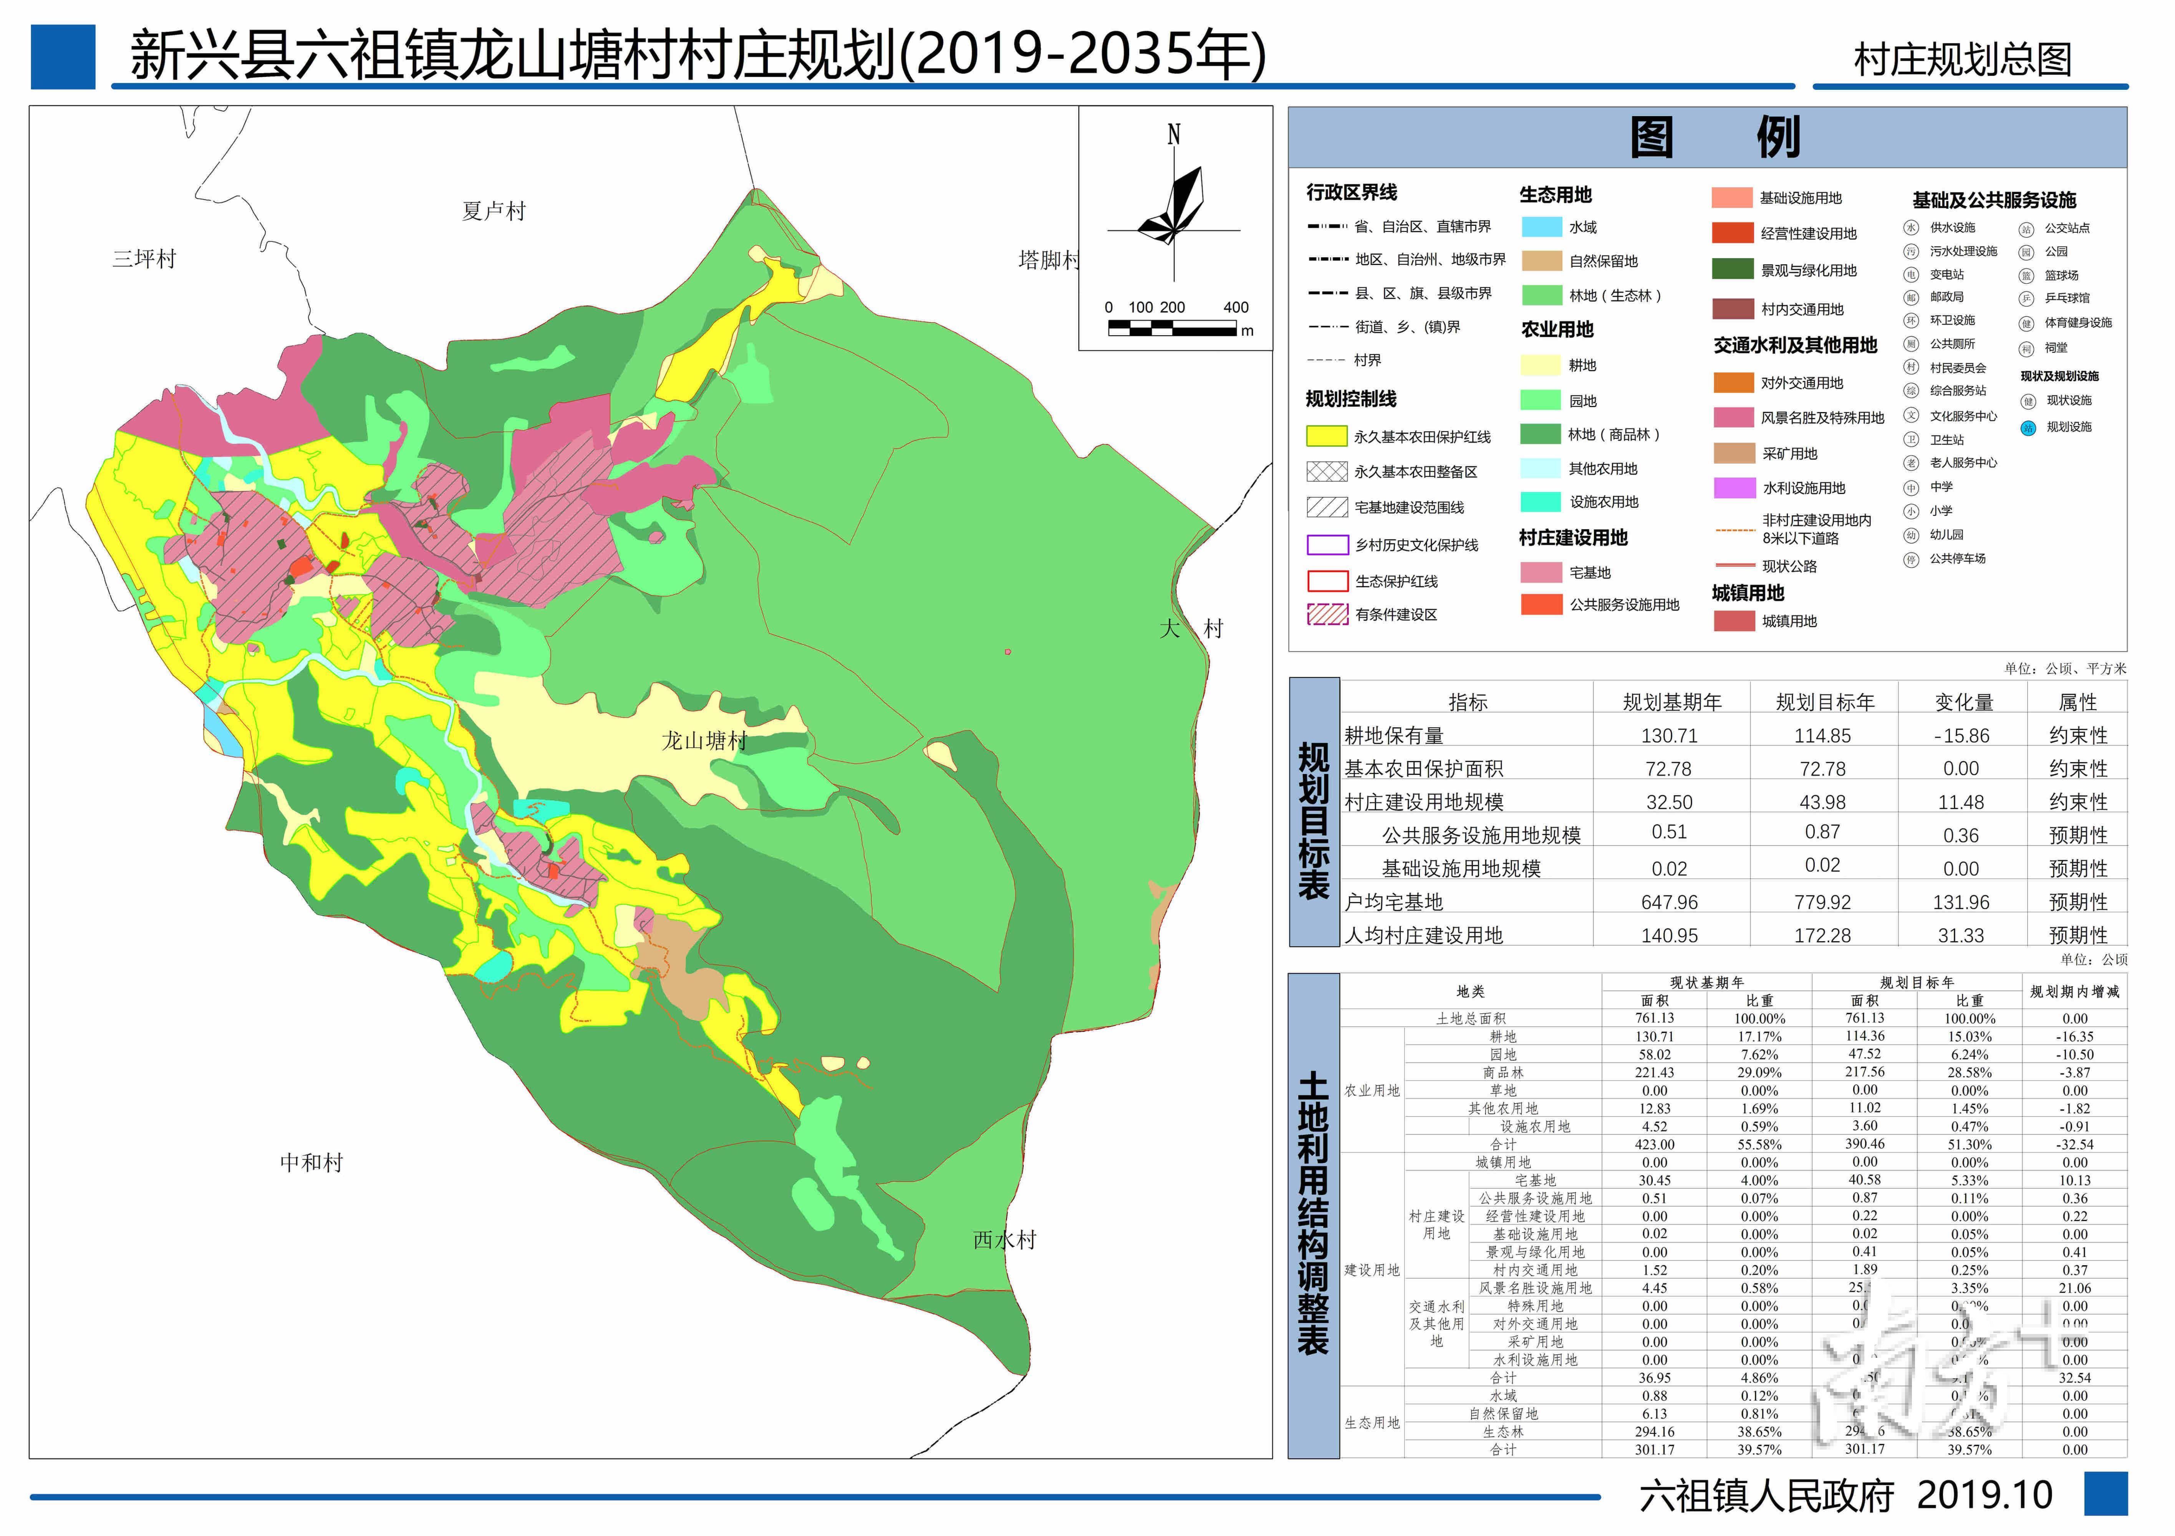Click the purple 乡村历史文化保护线 box
2175x1536 pixels.
(x=1327, y=545)
